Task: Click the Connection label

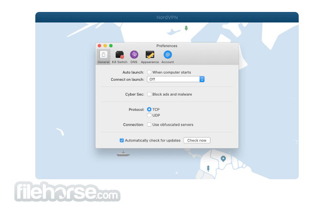Action: [134, 125]
